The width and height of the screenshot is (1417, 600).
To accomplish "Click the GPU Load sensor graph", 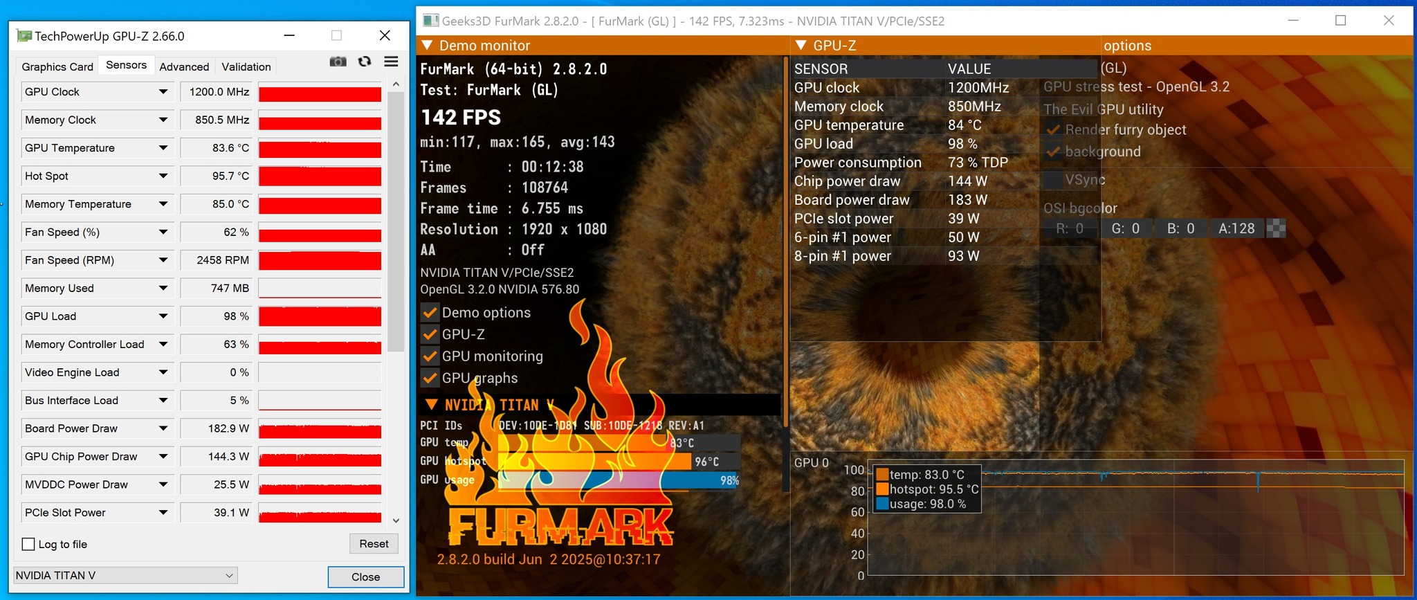I will pyautogui.click(x=320, y=316).
